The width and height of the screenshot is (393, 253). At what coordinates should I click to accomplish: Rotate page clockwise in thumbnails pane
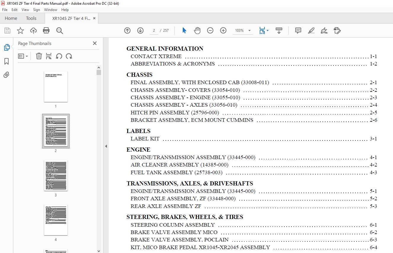point(69,56)
